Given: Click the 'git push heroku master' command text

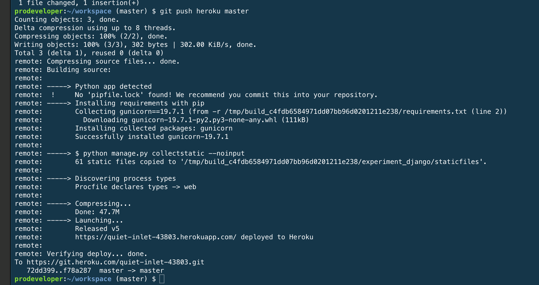Looking at the screenshot, I should tap(204, 11).
